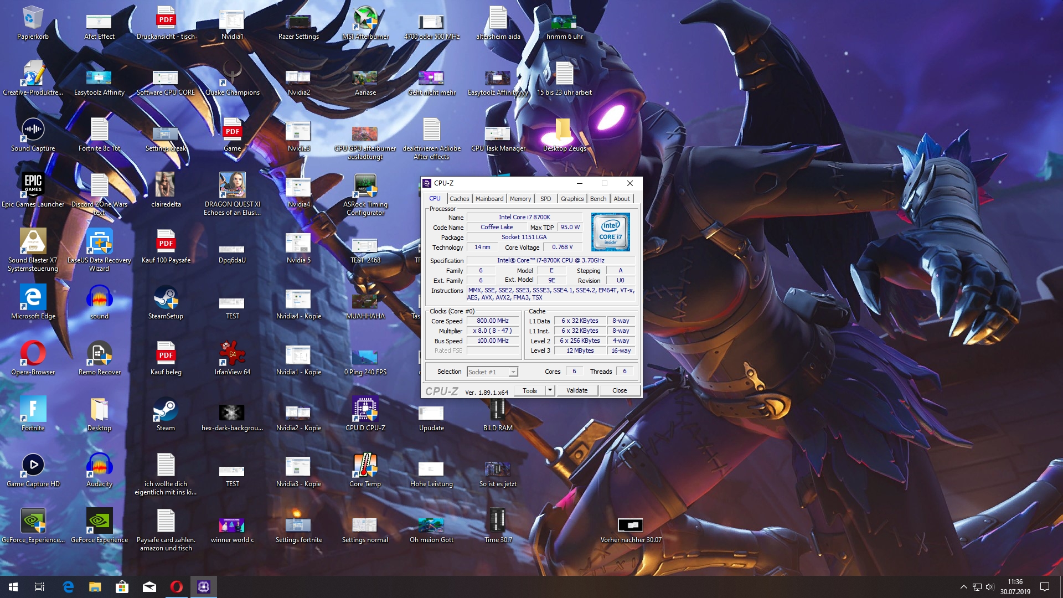Switch to the Memory tab
The height and width of the screenshot is (598, 1063).
point(520,199)
